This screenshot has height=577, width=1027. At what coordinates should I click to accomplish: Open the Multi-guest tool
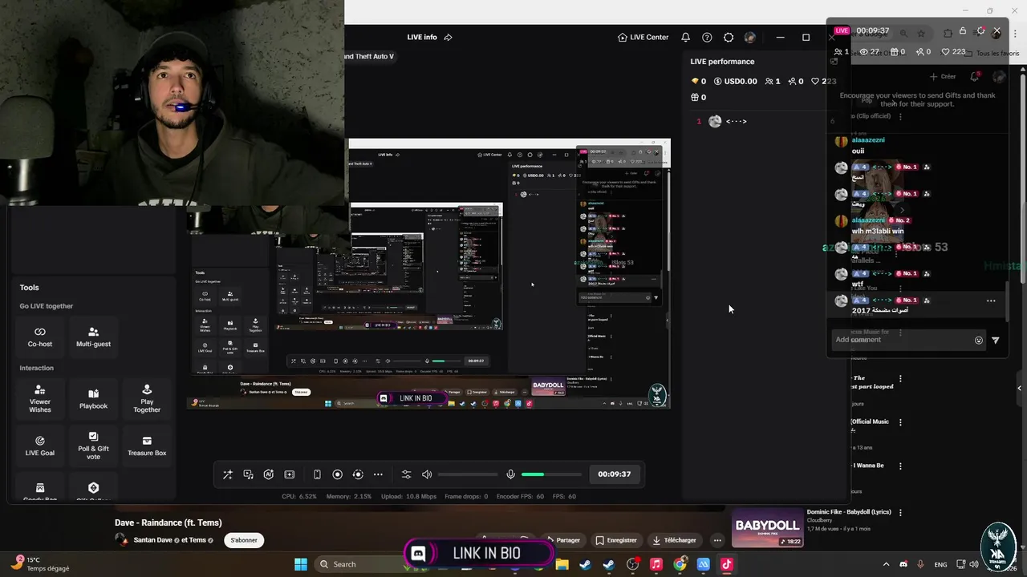(x=93, y=337)
